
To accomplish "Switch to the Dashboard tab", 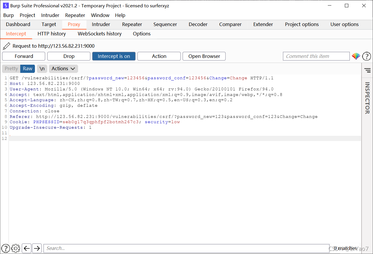I will [18, 24].
